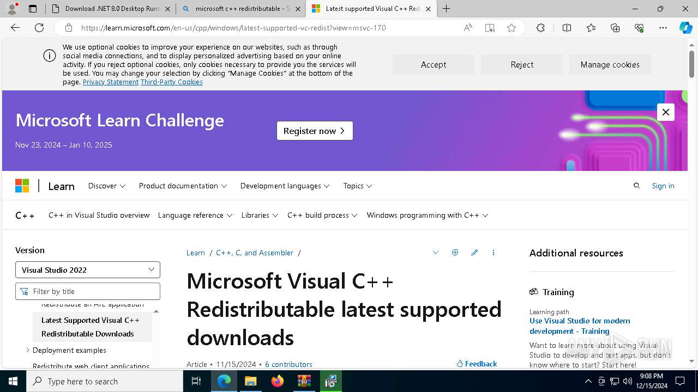Edit article using the pencil icon
Viewport: 698px width, 392px height.
474,253
